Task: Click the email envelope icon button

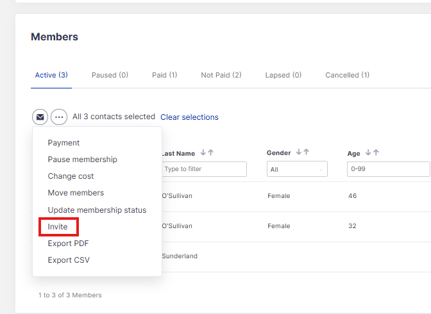Action: [x=40, y=117]
